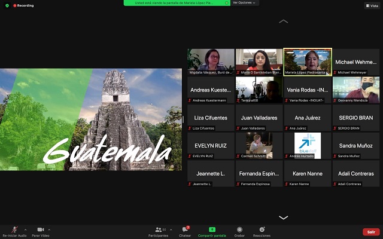
Task: Expand the Ver Opciones dropdown
Action: [244, 2]
